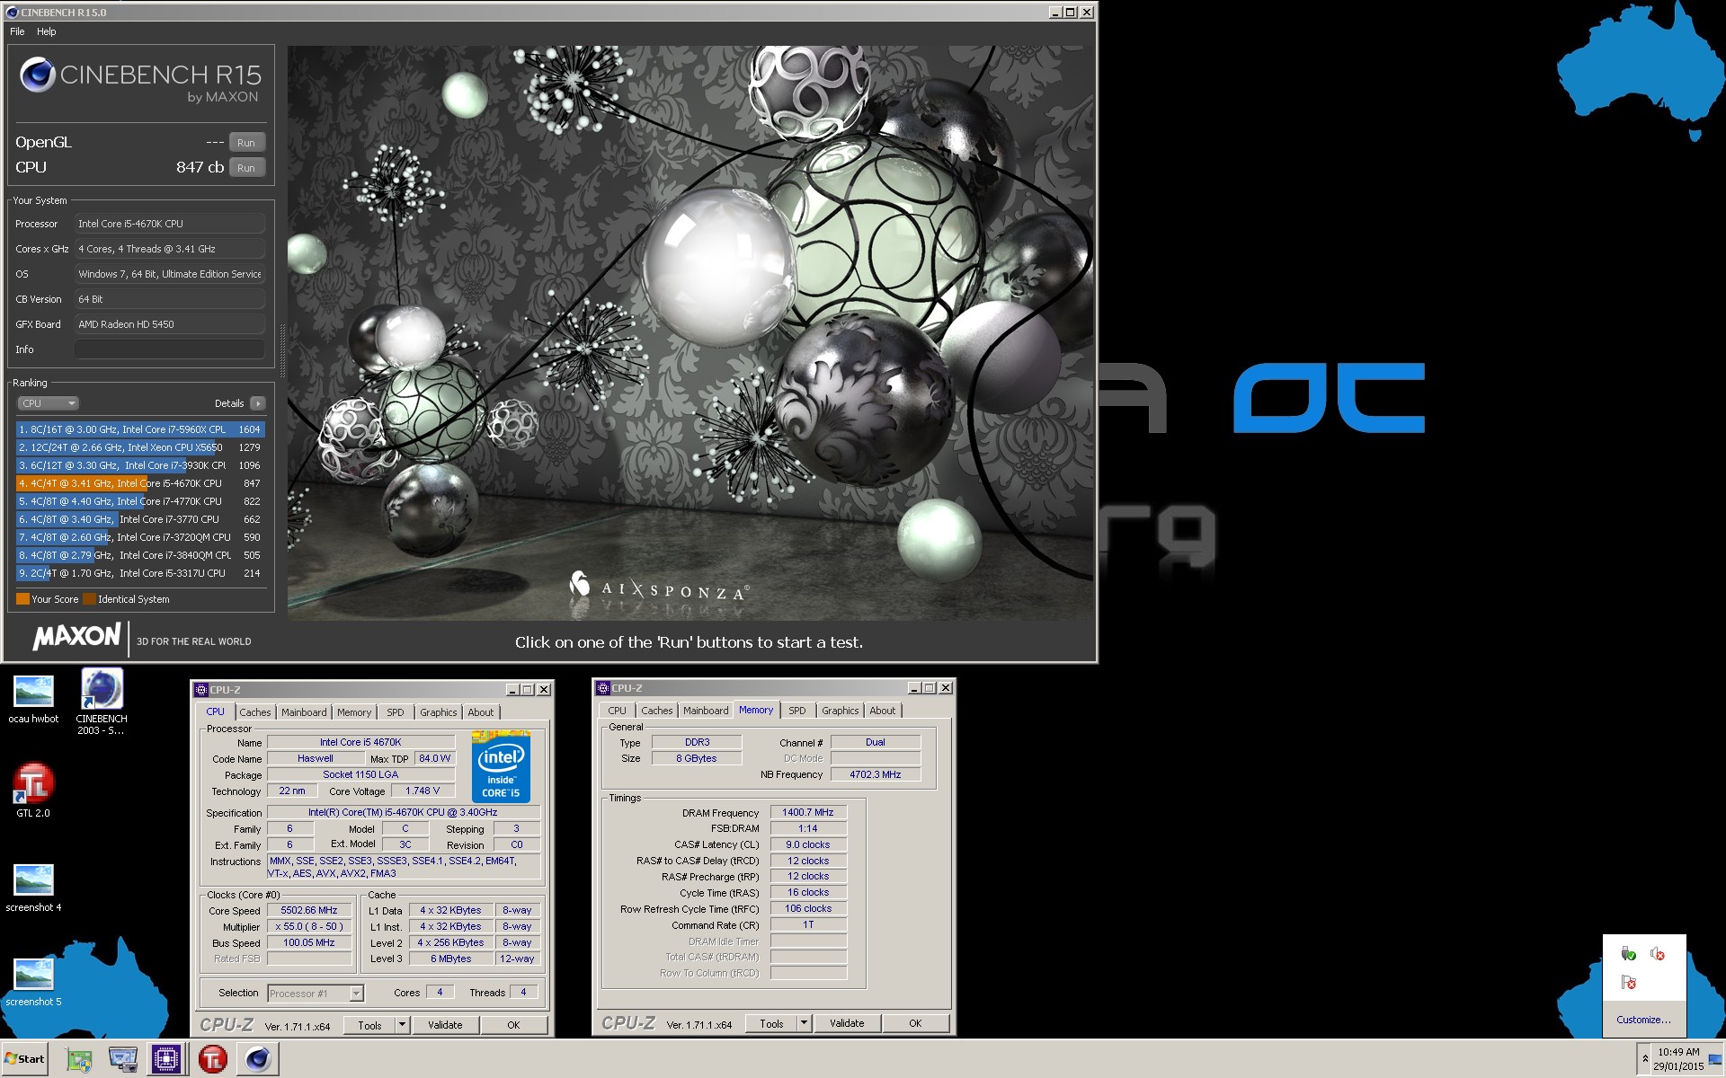1726x1078 pixels.
Task: Click the Core Speed value 5502.66 MHz
Action: (x=308, y=910)
